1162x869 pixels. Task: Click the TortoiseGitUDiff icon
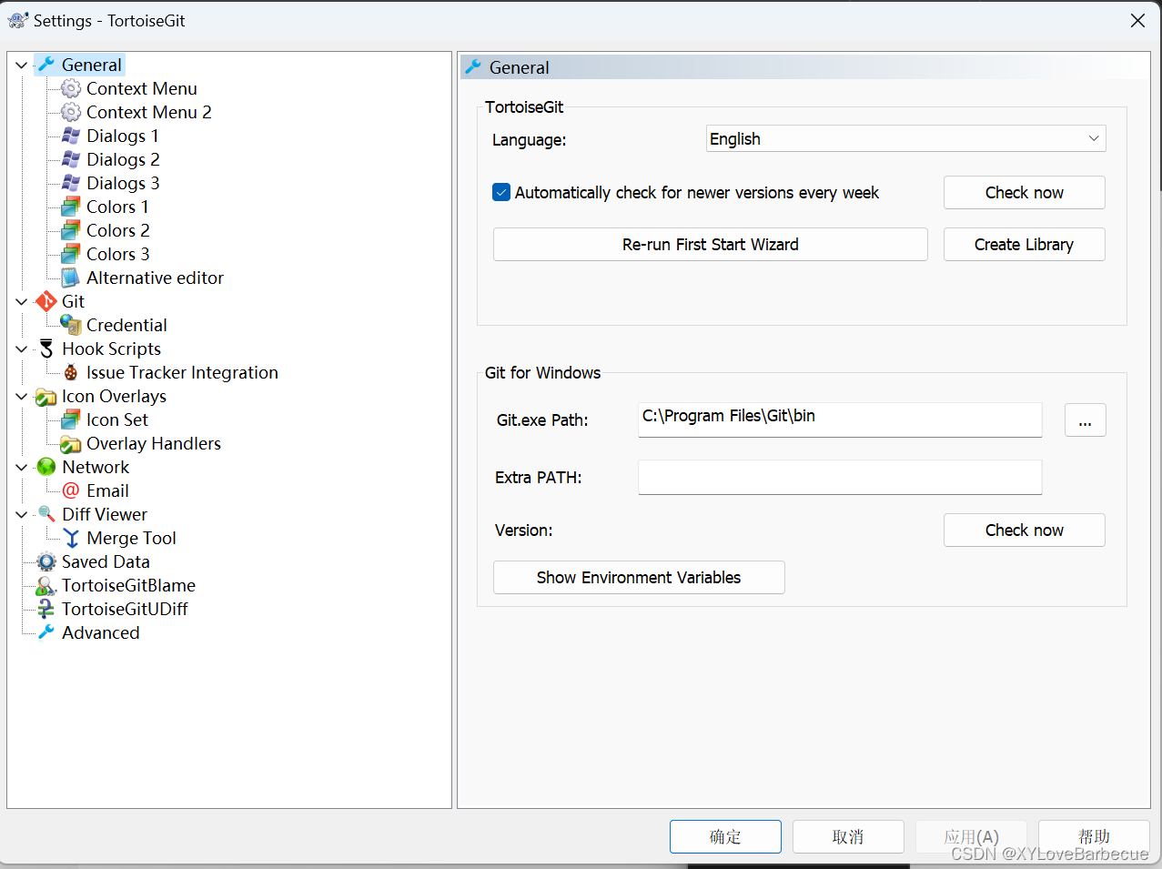coord(46,609)
